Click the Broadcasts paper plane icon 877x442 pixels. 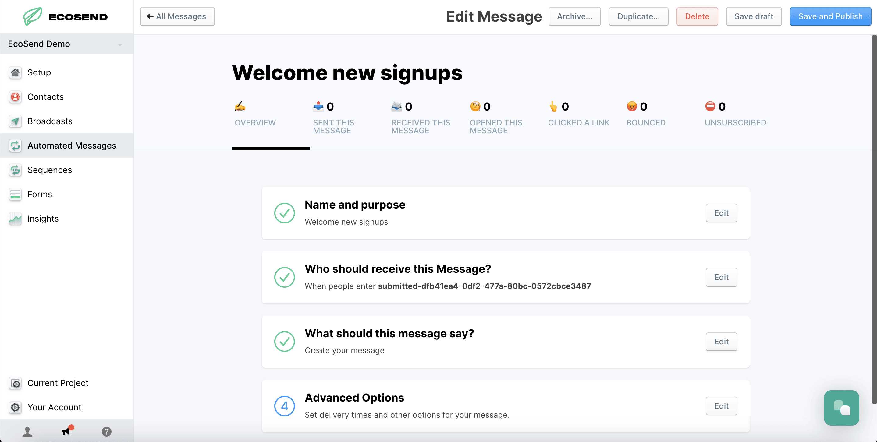coord(15,121)
